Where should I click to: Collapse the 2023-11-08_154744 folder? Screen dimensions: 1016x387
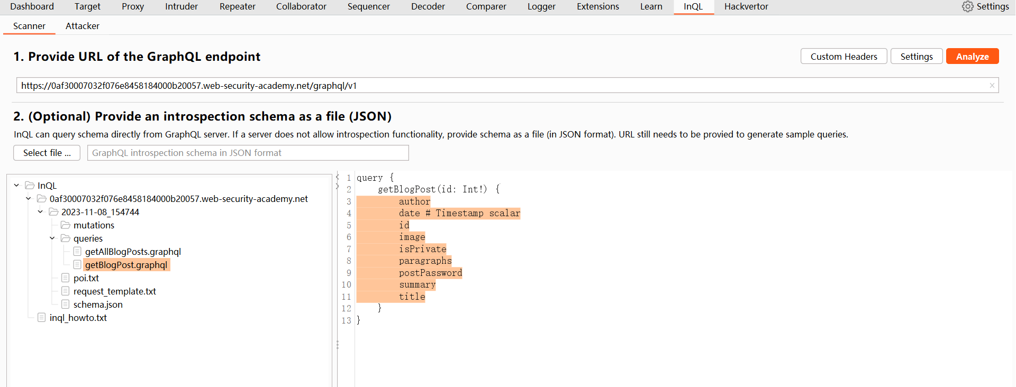click(40, 212)
